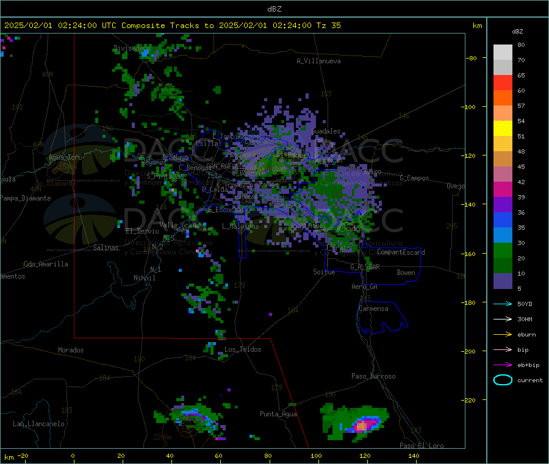Screen dimensions: 549x464
Task: Click the Paso_El_Loro map label
Action: tap(422, 446)
